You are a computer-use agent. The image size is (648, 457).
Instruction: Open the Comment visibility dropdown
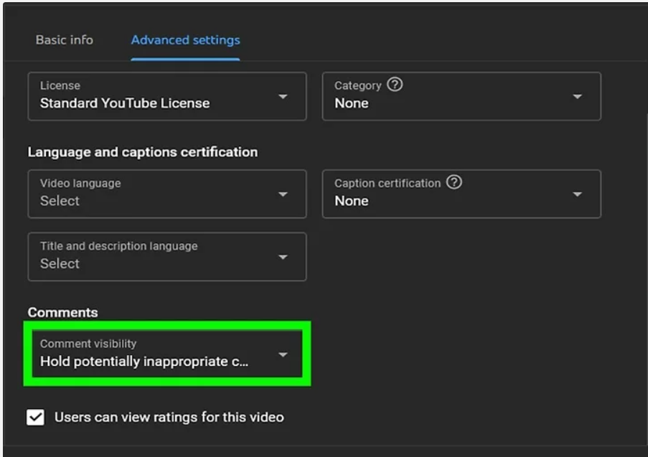(167, 354)
